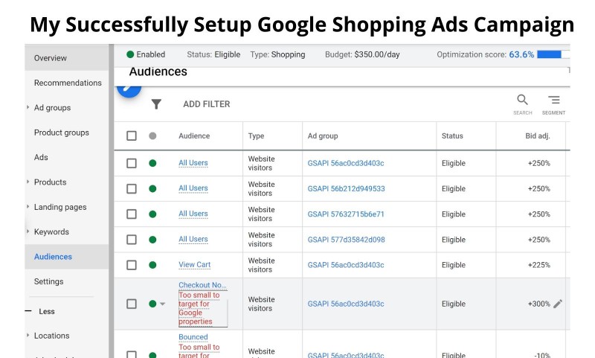Screen dimensions: 595x358
Task: Click green status dot for GSAPI 577d35842d098 row
Action: tap(152, 240)
